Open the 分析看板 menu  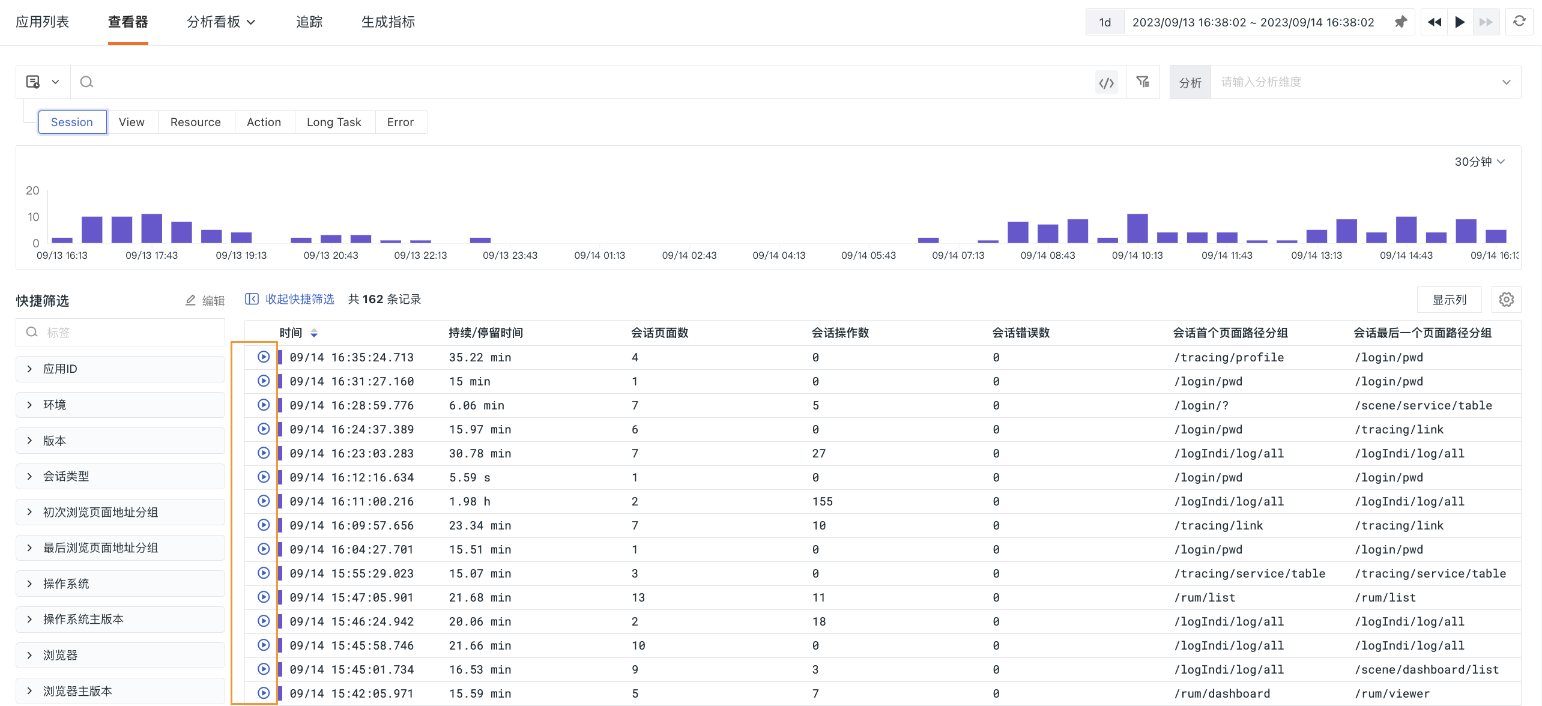221,22
